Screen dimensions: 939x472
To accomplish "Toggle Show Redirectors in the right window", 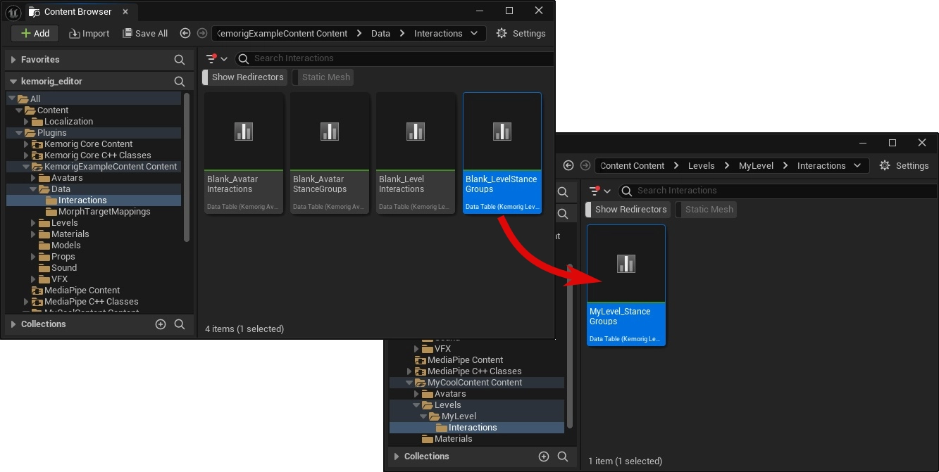I will [630, 210].
